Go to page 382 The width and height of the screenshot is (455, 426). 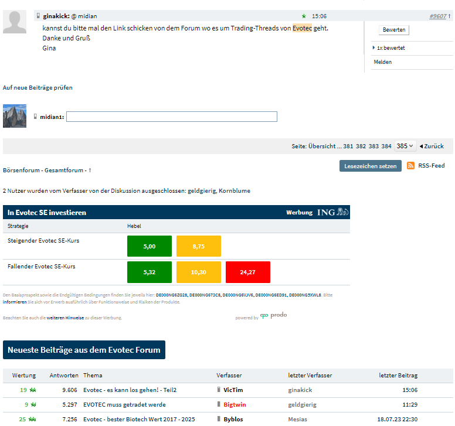[x=361, y=146]
